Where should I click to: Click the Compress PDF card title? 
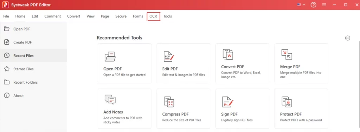click(175, 114)
